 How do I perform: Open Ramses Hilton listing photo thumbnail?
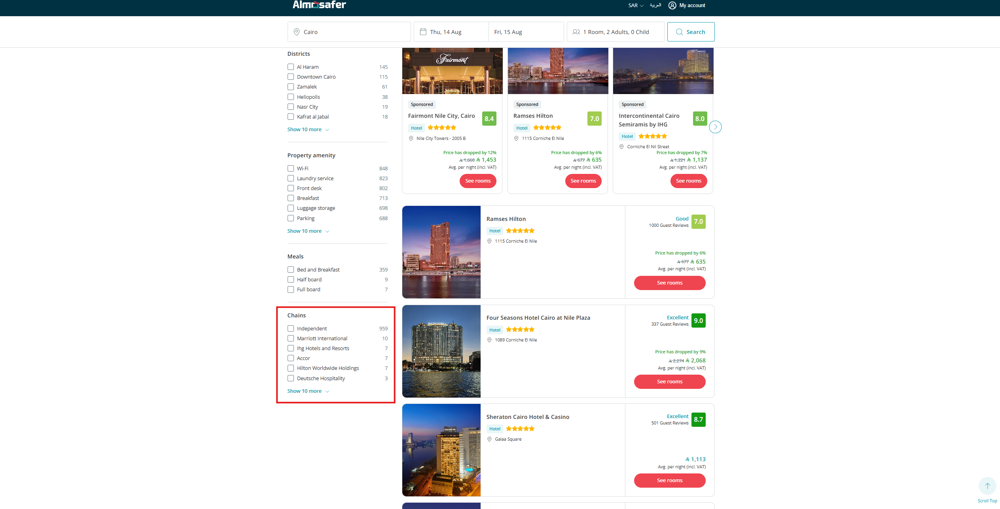tap(441, 252)
